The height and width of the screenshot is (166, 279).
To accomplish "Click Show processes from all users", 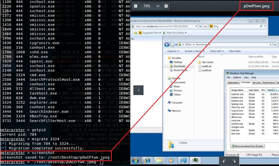I will (247, 146).
